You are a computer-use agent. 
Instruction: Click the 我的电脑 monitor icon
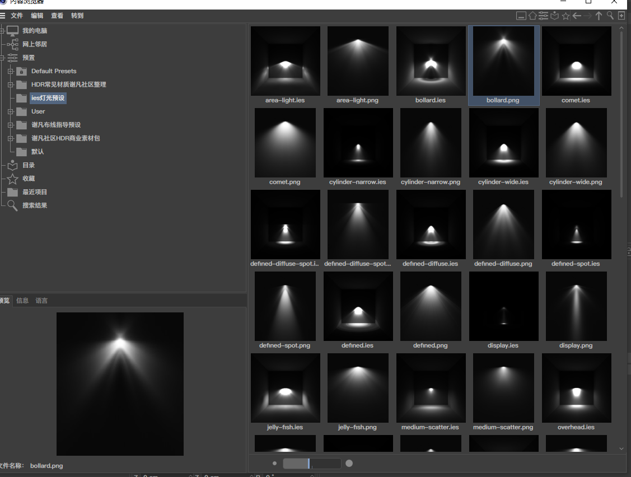pyautogui.click(x=12, y=31)
